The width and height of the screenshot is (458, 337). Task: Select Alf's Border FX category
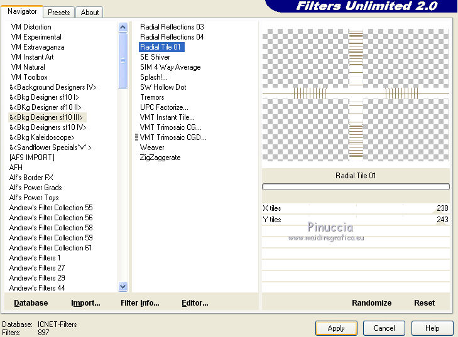point(31,178)
